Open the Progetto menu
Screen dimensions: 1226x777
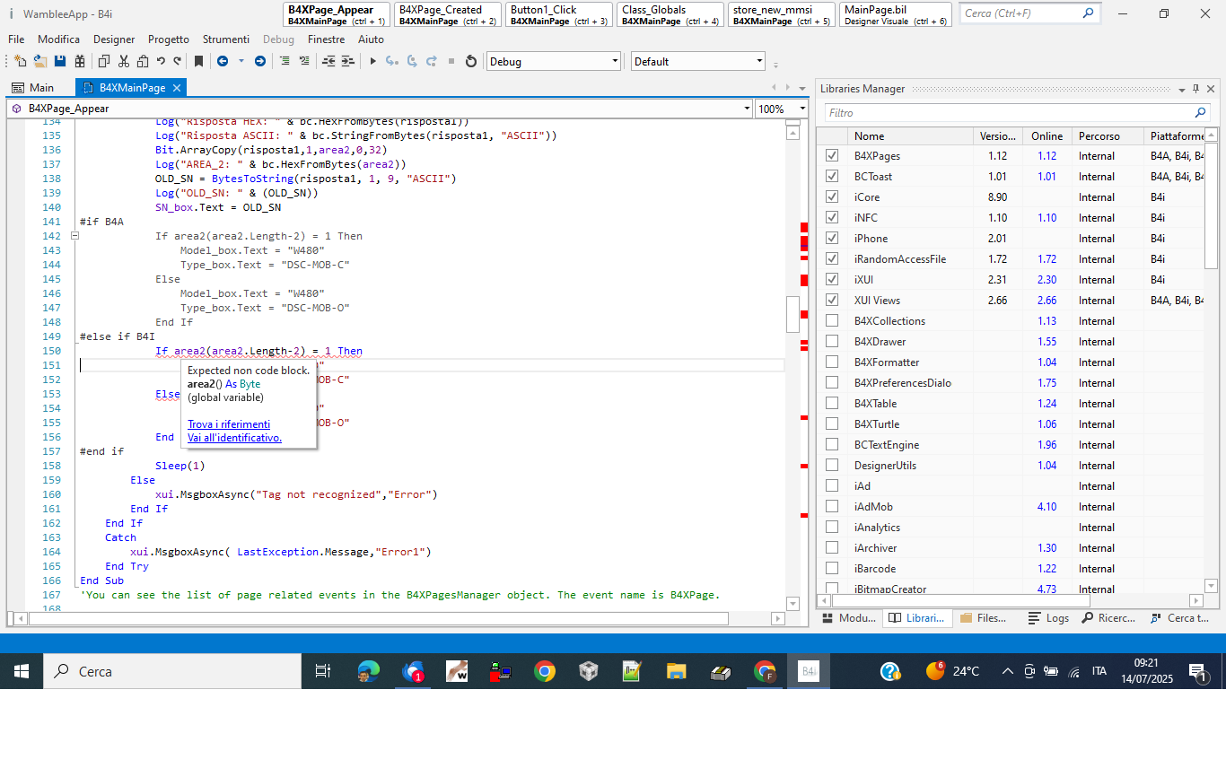169,39
